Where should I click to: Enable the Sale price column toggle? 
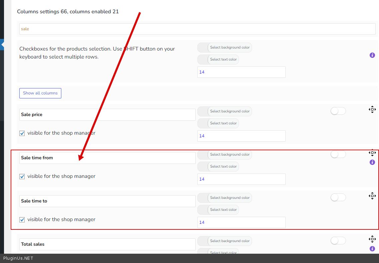pyautogui.click(x=338, y=111)
